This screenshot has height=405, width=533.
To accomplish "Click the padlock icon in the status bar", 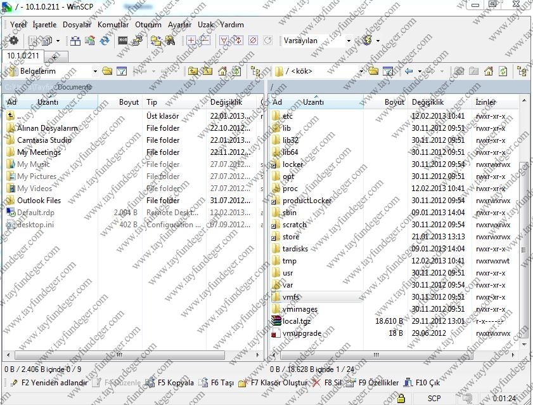I will point(401,398).
